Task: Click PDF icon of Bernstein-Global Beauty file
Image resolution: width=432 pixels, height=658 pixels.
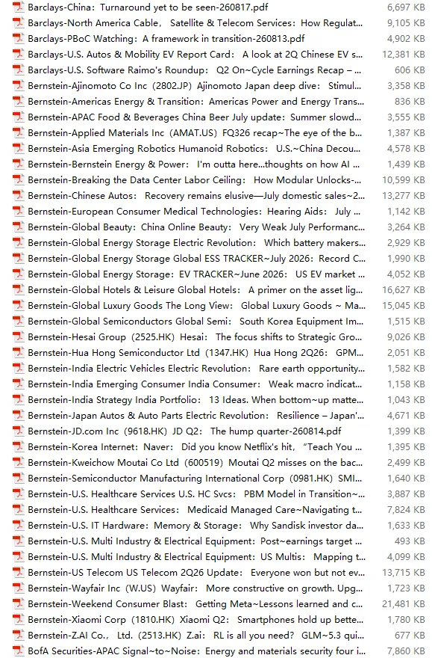Action: coord(19,227)
